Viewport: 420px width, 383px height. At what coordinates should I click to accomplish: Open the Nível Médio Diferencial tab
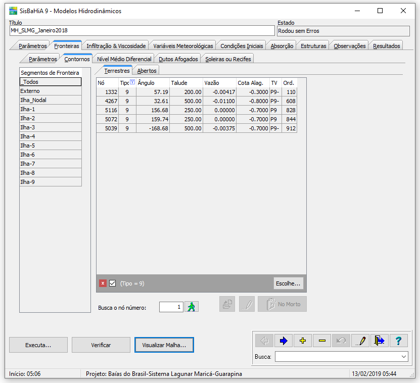(124, 59)
